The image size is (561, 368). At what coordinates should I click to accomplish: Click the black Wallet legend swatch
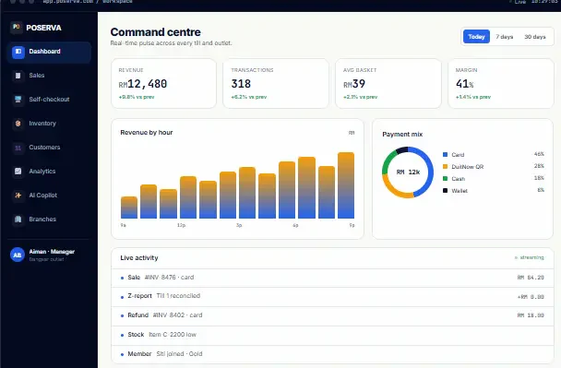coord(445,191)
